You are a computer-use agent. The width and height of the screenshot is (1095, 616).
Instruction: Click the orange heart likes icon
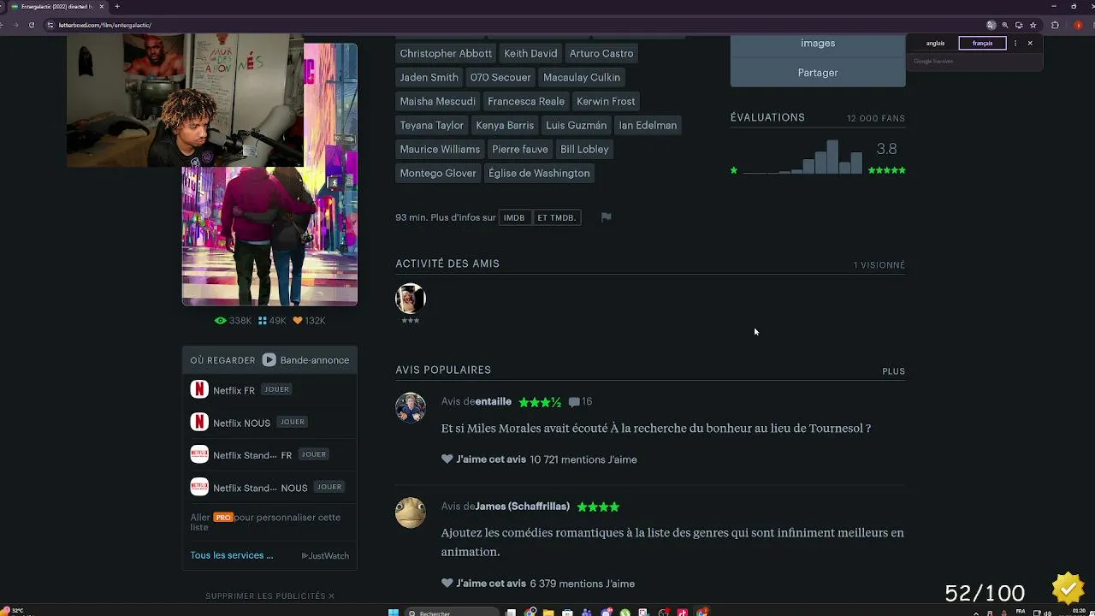pos(298,321)
